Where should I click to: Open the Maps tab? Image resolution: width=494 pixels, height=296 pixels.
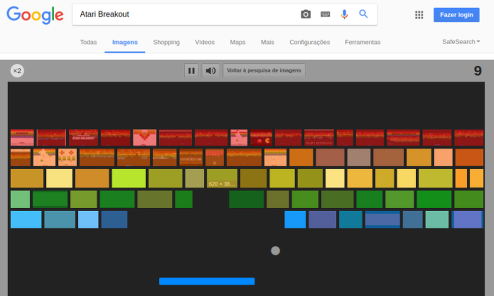[x=237, y=42]
